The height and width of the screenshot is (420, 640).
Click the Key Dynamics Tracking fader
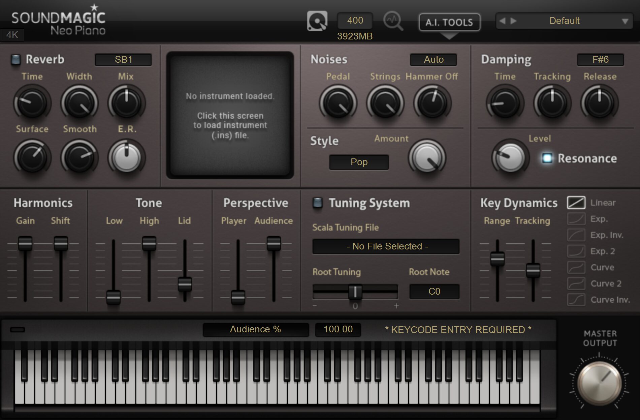pos(533,270)
